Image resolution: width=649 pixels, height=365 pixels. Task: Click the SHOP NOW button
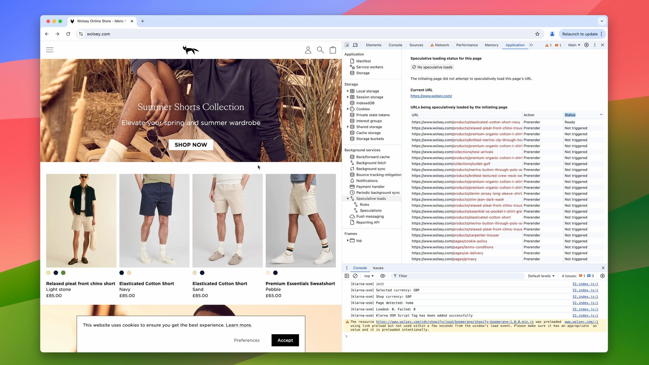click(x=191, y=145)
